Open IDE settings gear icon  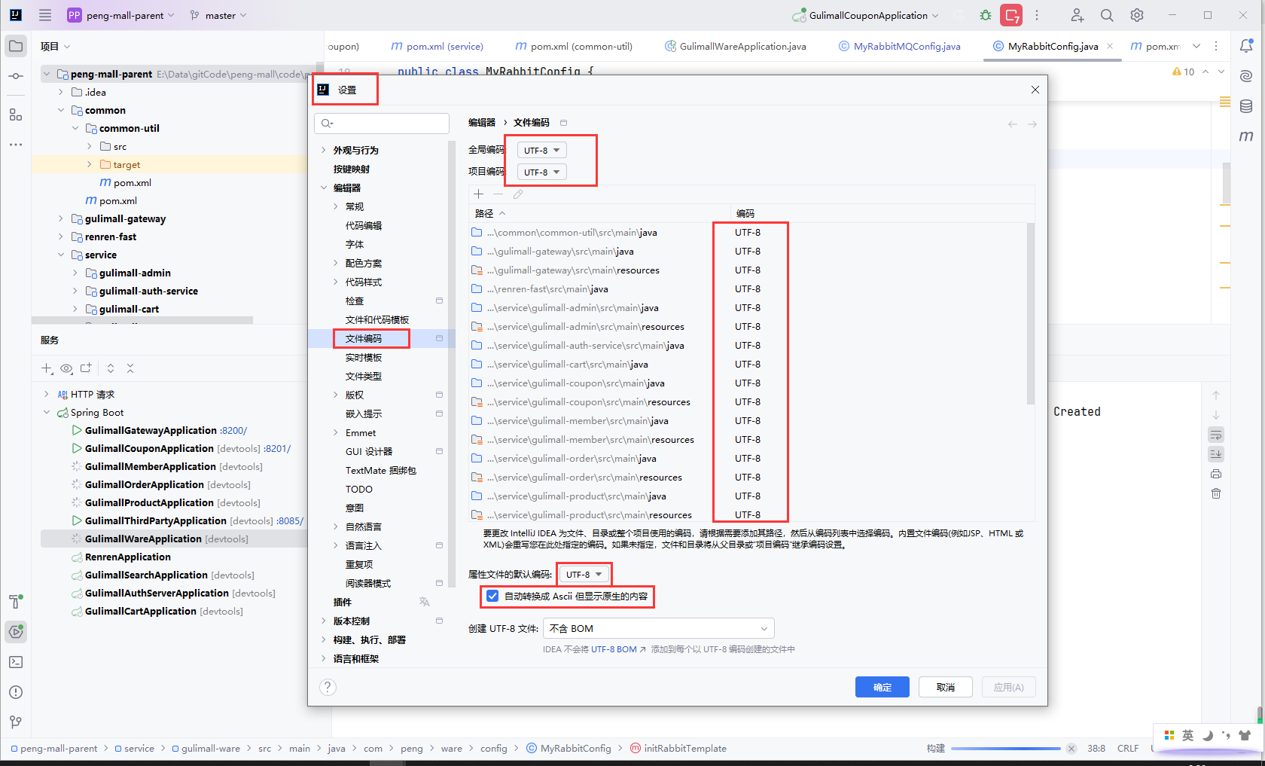coord(1137,15)
